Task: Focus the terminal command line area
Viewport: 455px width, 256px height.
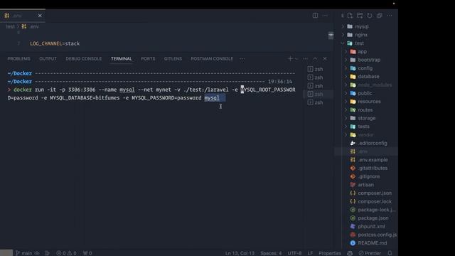Action: 151,94
